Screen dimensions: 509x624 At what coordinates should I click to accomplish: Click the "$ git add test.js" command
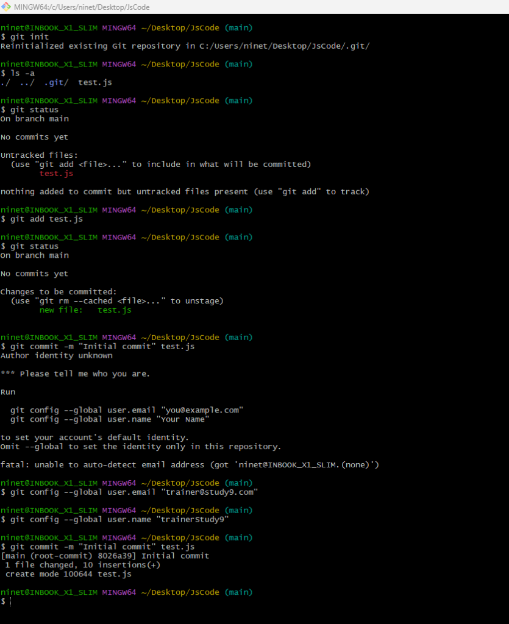click(x=42, y=219)
